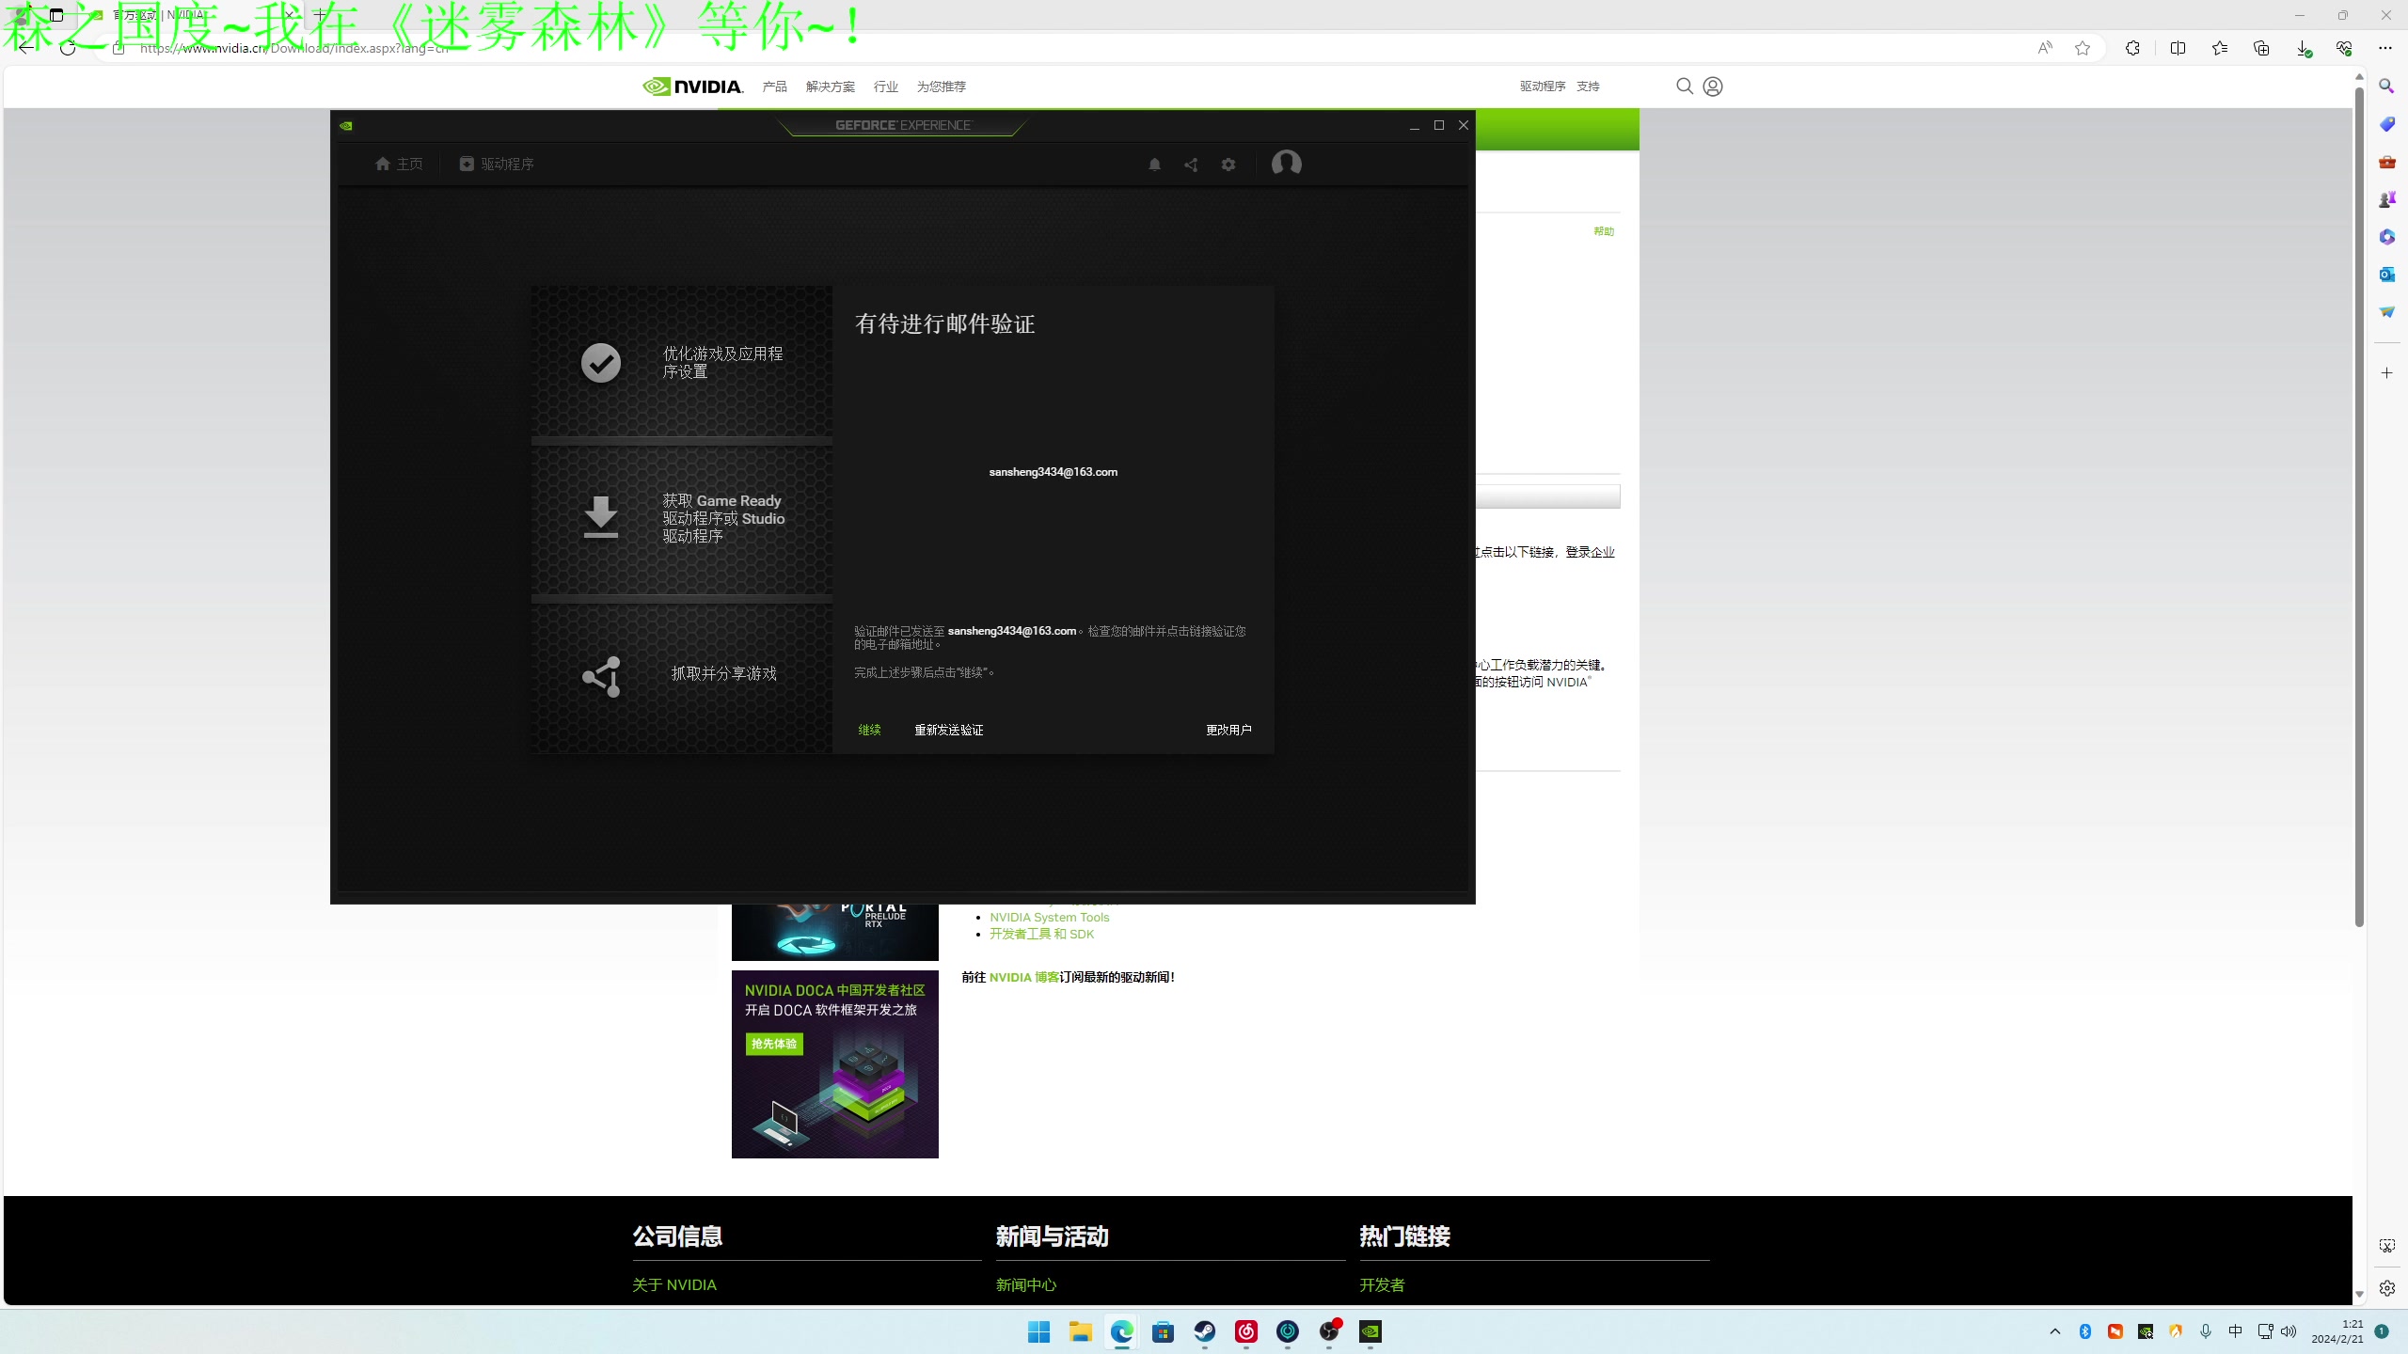Open the 行业 menu on NVIDIA site
The image size is (2408, 1354).
coord(885,87)
